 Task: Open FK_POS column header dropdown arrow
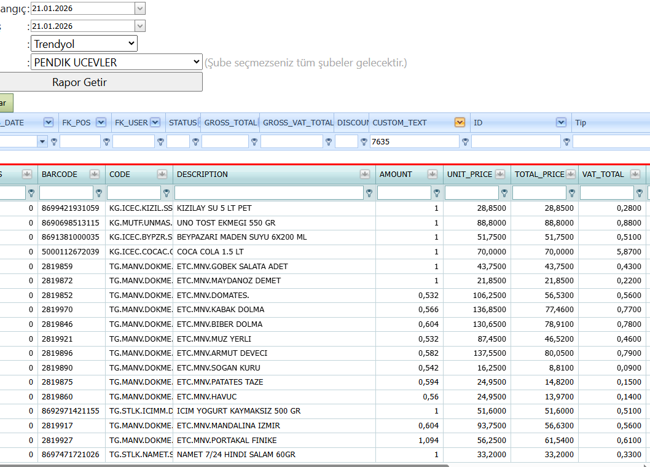click(101, 122)
